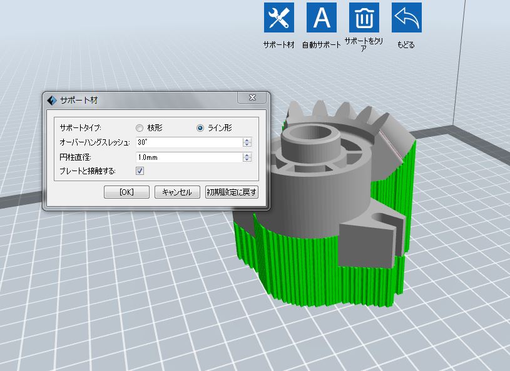Click the 自動サポート icon

(x=321, y=18)
